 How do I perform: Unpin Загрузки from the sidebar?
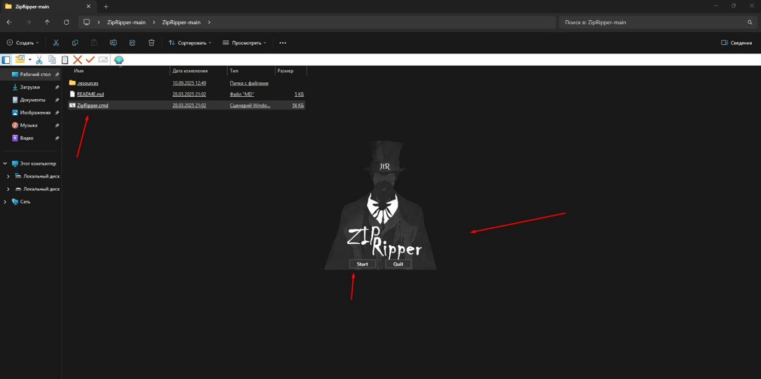[x=57, y=87]
